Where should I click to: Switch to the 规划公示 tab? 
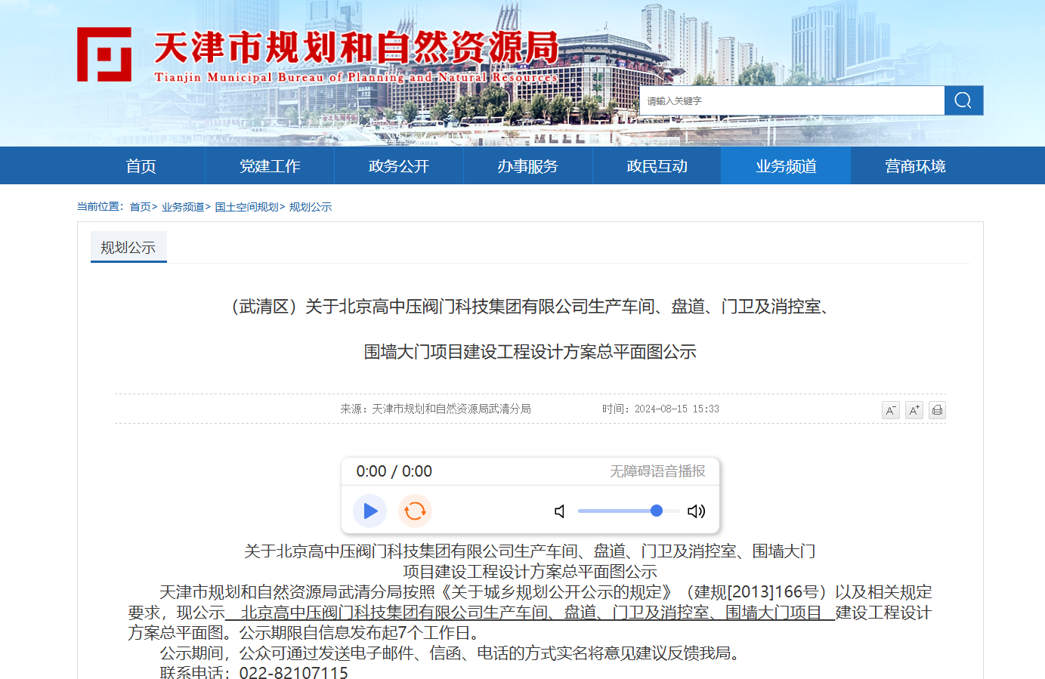pos(128,247)
